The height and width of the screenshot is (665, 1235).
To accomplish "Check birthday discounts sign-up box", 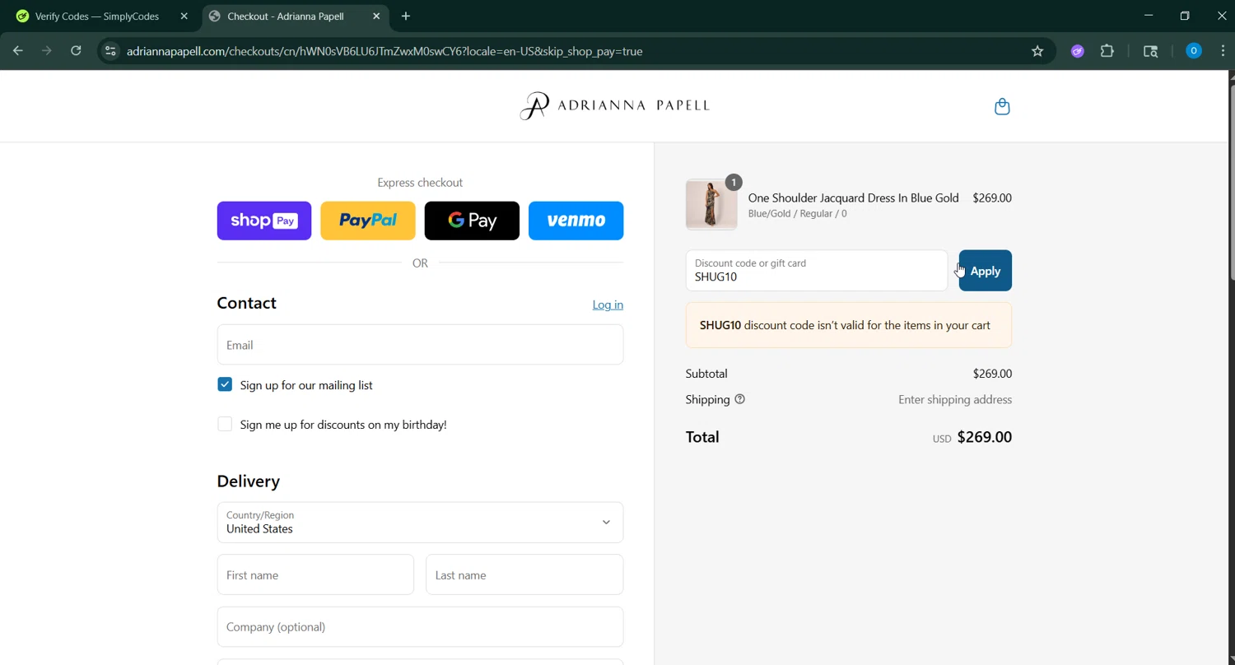I will point(225,424).
